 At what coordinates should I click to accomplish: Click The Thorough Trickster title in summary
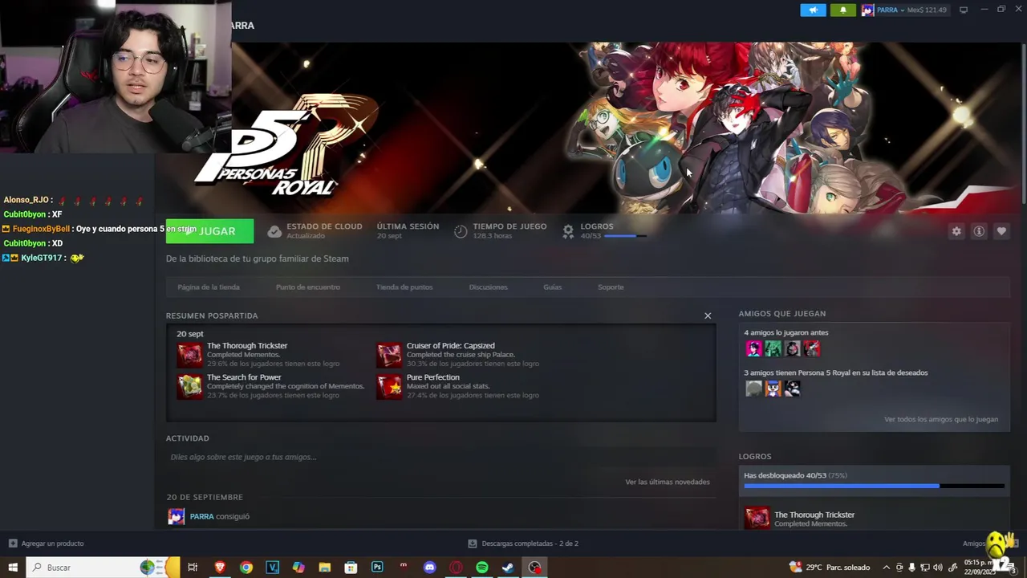(x=247, y=345)
